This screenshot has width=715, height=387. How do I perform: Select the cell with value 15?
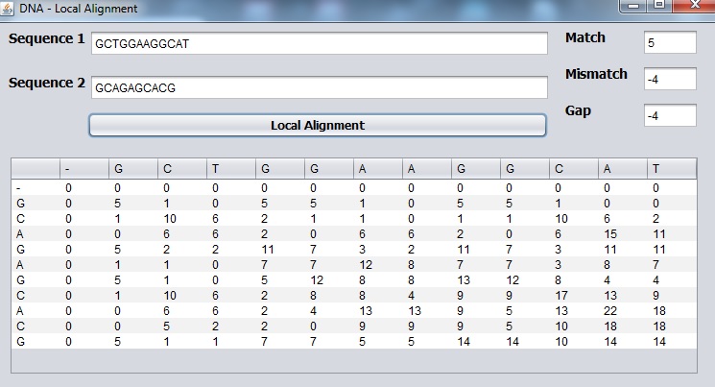623,234
